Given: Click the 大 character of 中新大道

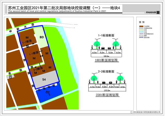Looking at the screenshot, I should [25, 27].
